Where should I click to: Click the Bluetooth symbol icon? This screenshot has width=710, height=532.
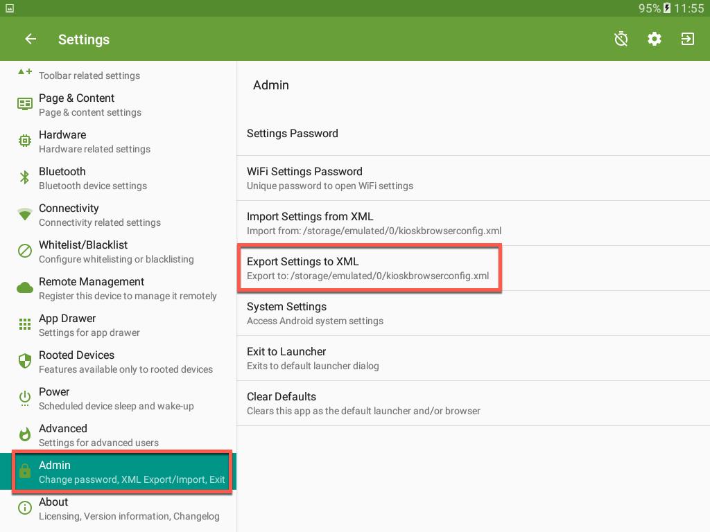25,177
